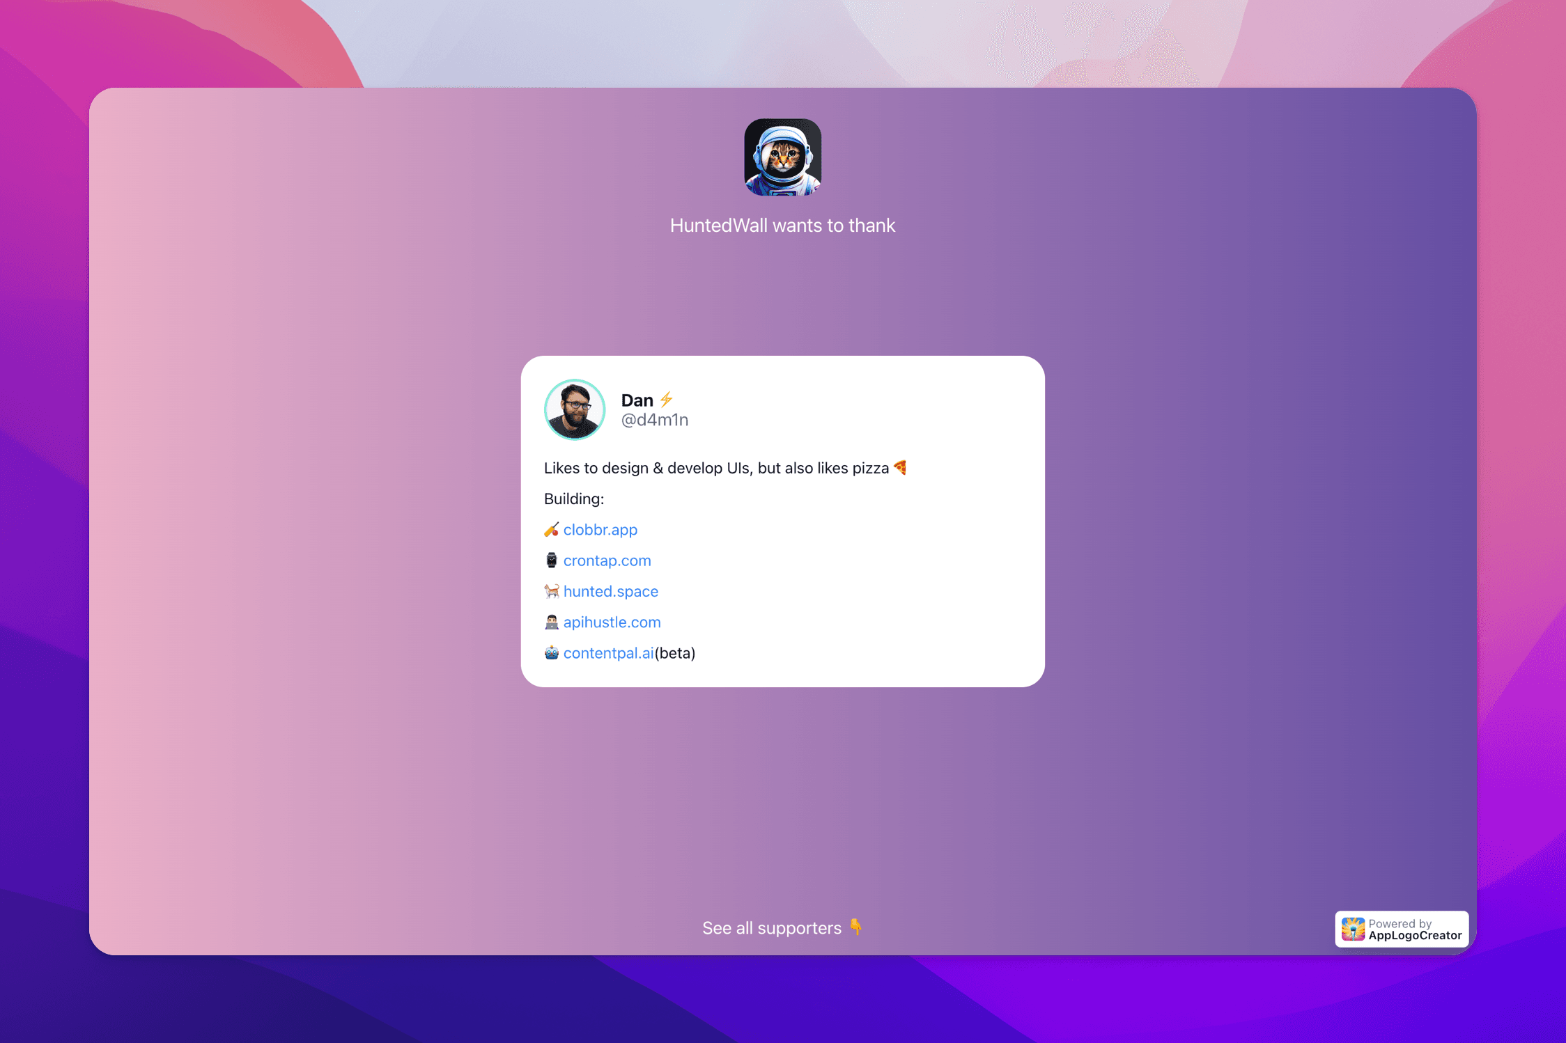Open the contentpal.ai link
Screen dimensions: 1566x1043
click(608, 653)
